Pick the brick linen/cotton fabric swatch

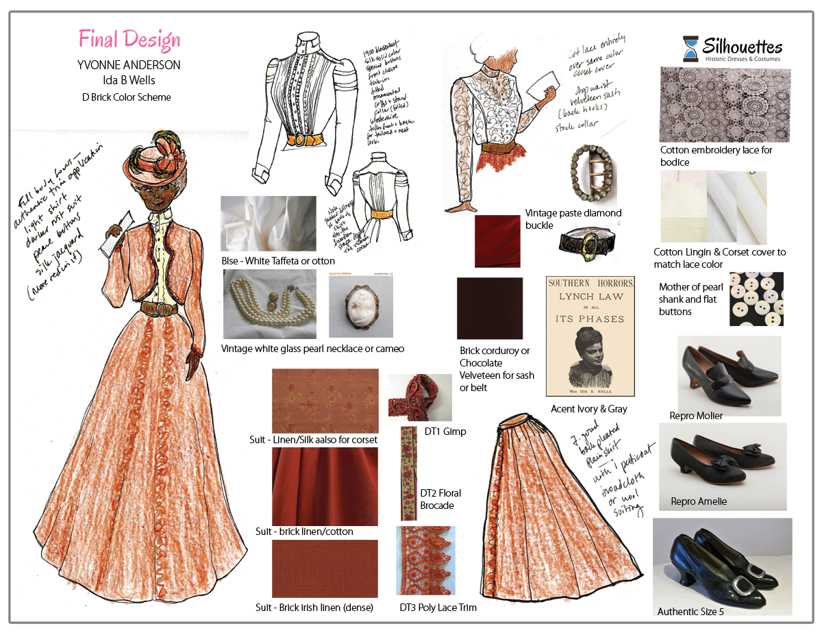[325, 487]
